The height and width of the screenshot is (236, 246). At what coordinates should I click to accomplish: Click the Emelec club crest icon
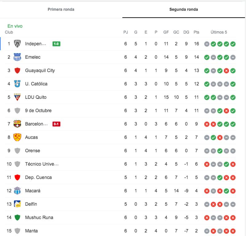pos(17,57)
